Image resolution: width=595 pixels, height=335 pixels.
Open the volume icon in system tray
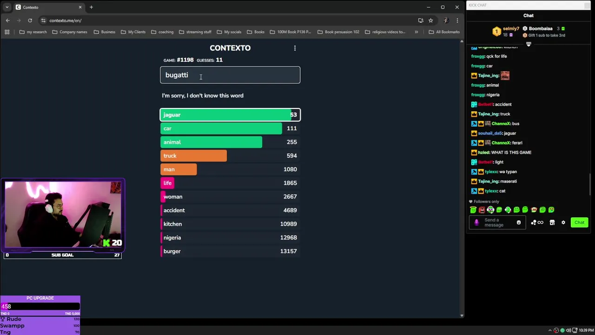coord(569,330)
